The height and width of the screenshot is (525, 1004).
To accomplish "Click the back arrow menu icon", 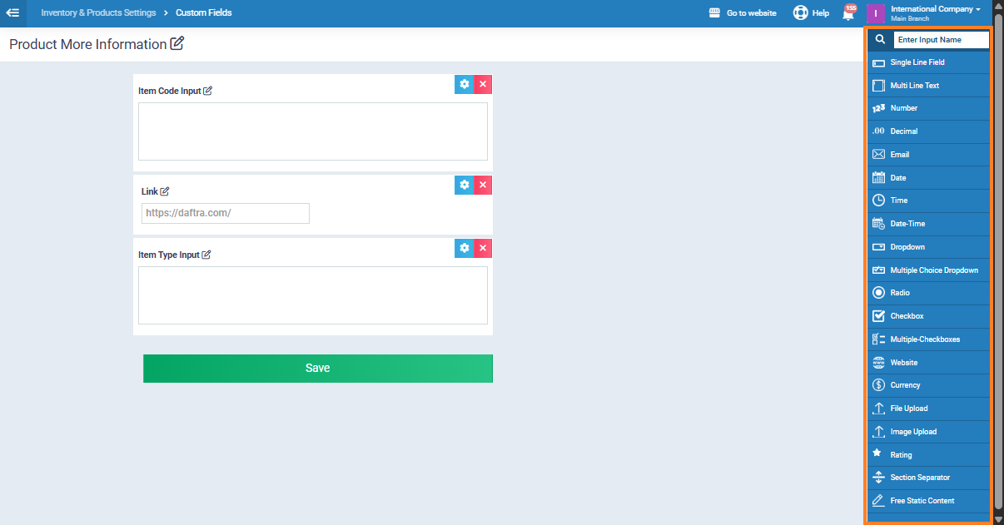I will click(x=12, y=12).
